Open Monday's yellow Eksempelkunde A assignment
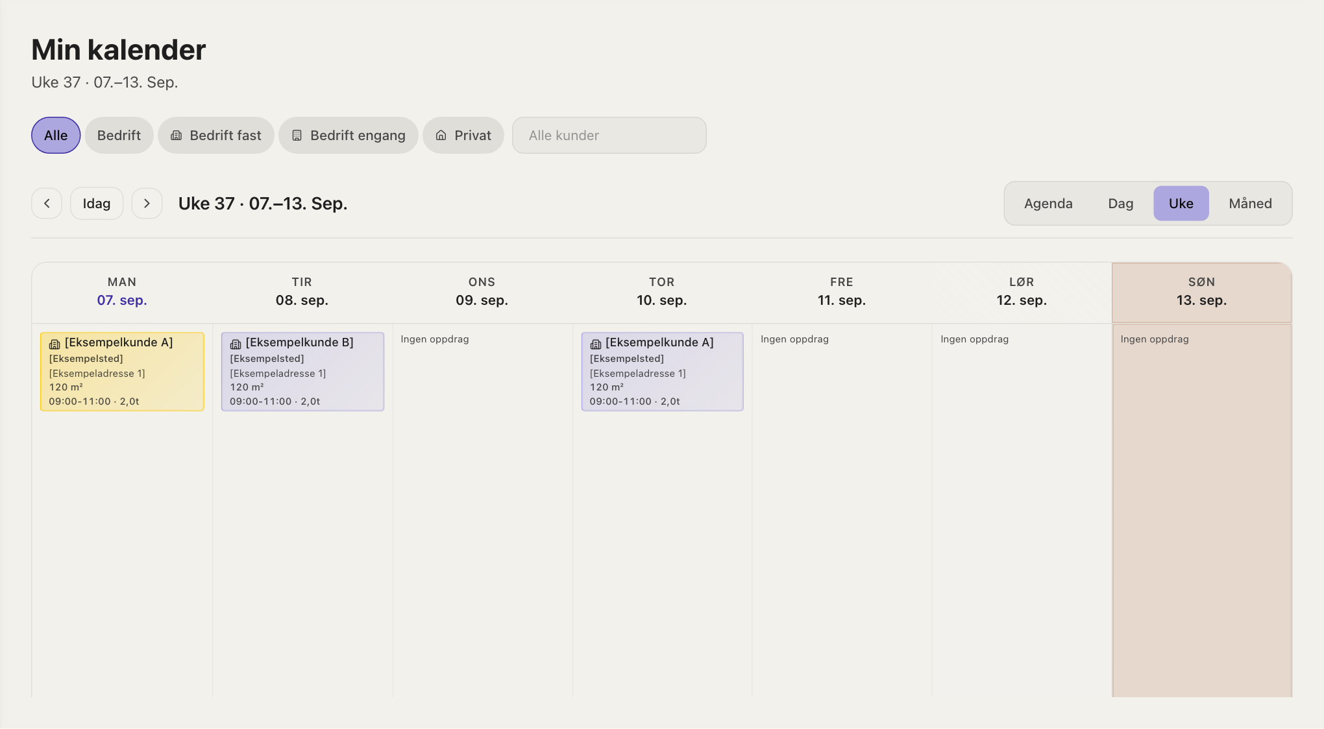This screenshot has height=729, width=1324. click(122, 372)
